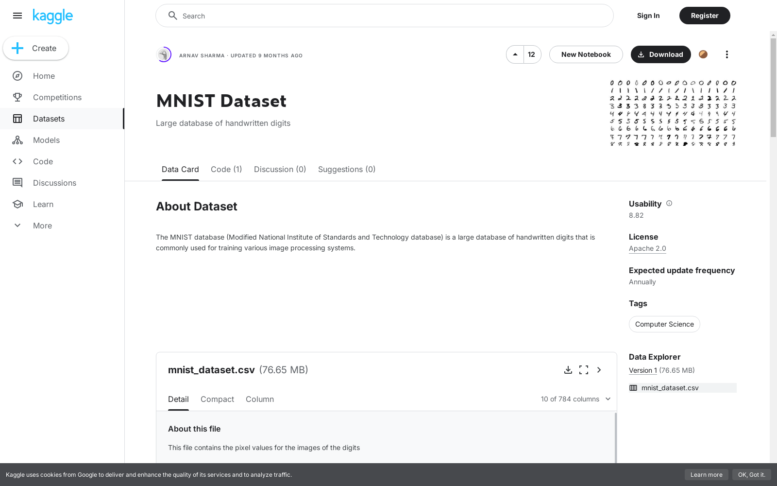
Task: Click the Discussions comment icon
Action: 17,183
